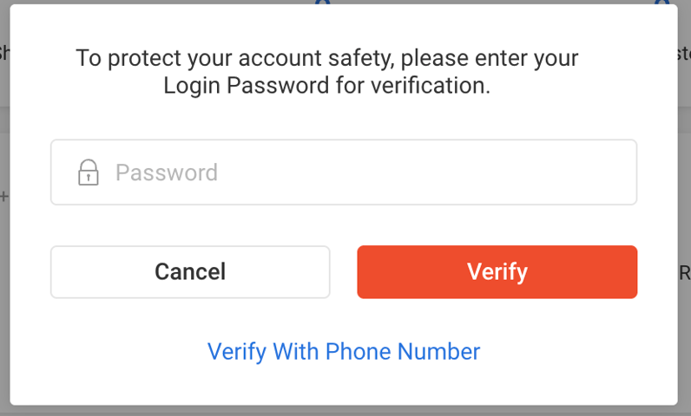691x416 pixels.
Task: Dismiss the verification dialog using Cancel
Action: tap(190, 272)
